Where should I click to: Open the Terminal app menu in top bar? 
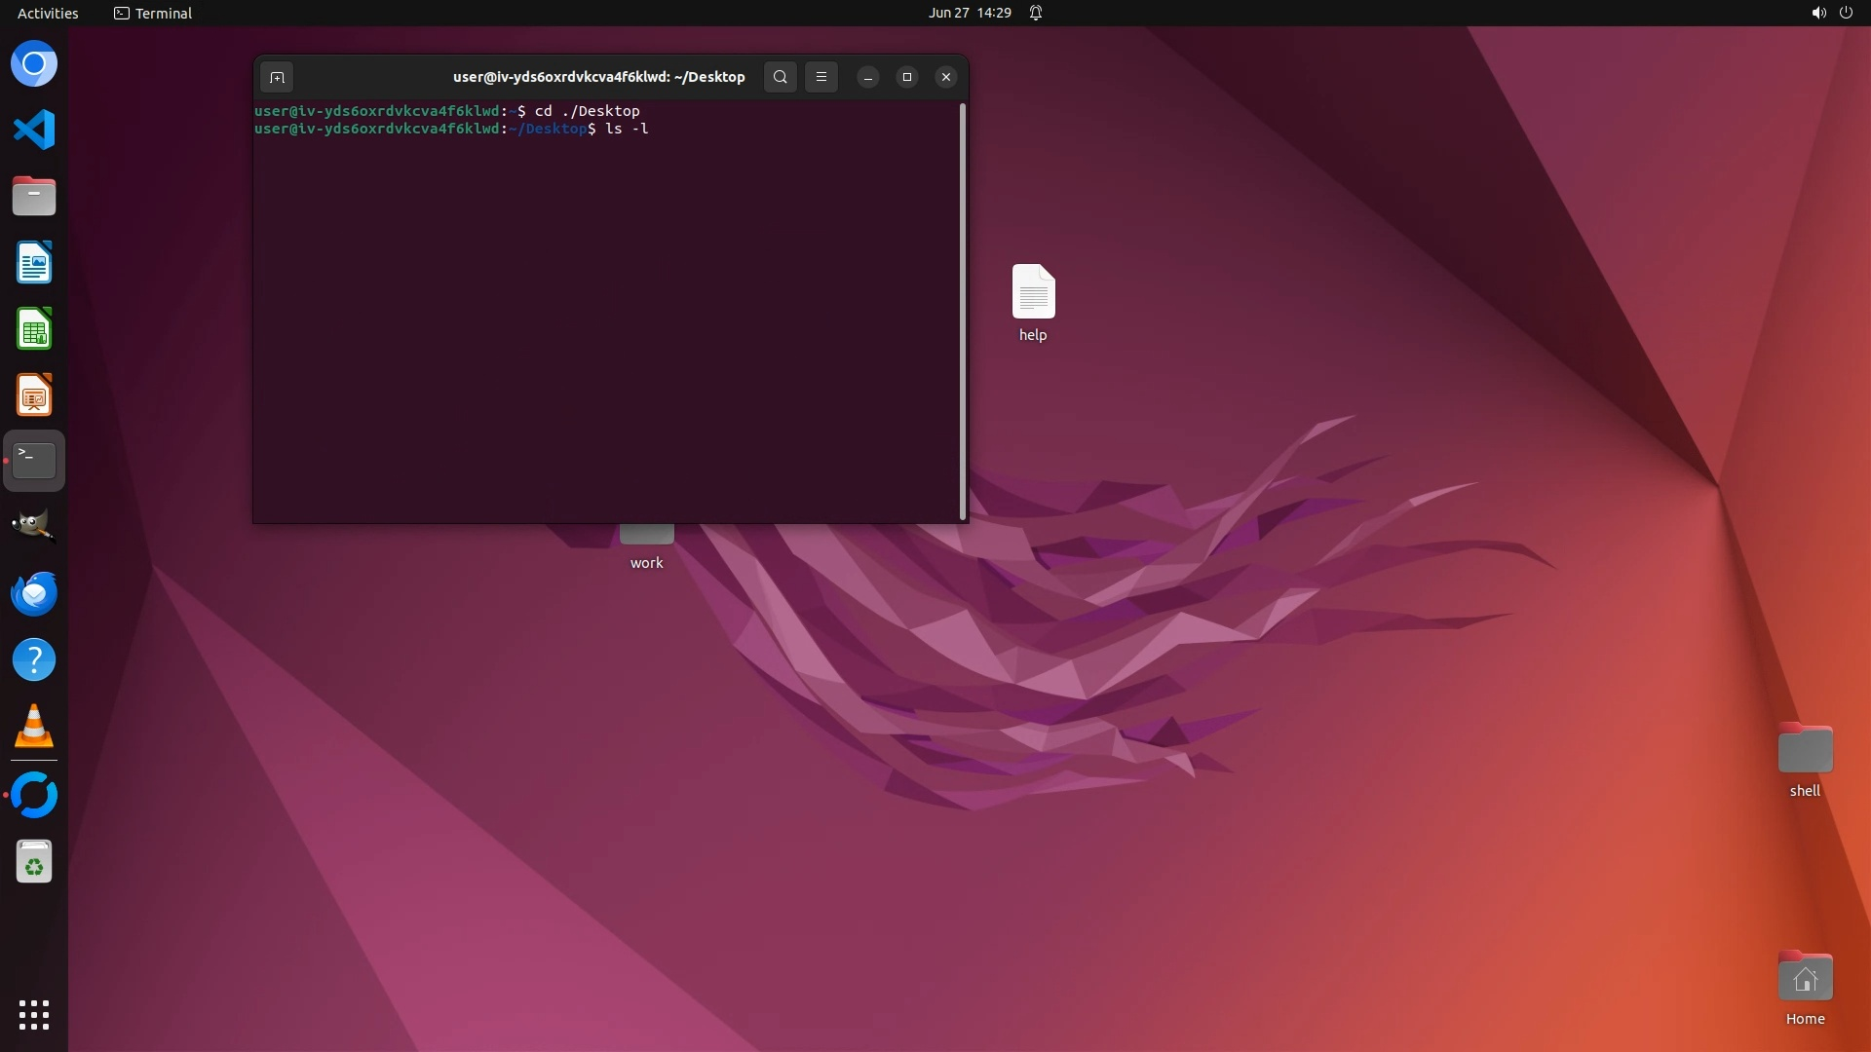pos(153,13)
